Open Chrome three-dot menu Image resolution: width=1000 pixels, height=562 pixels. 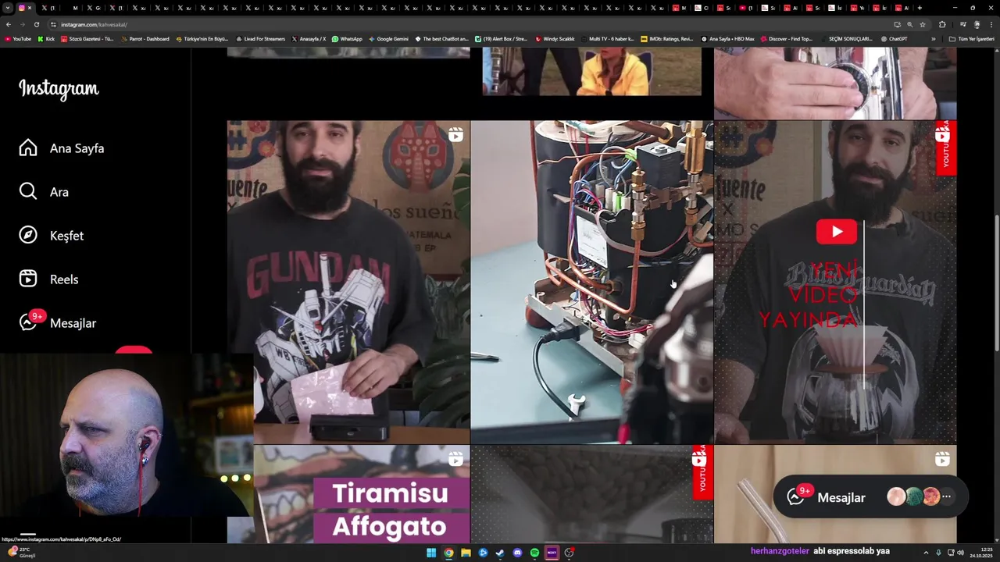click(991, 24)
